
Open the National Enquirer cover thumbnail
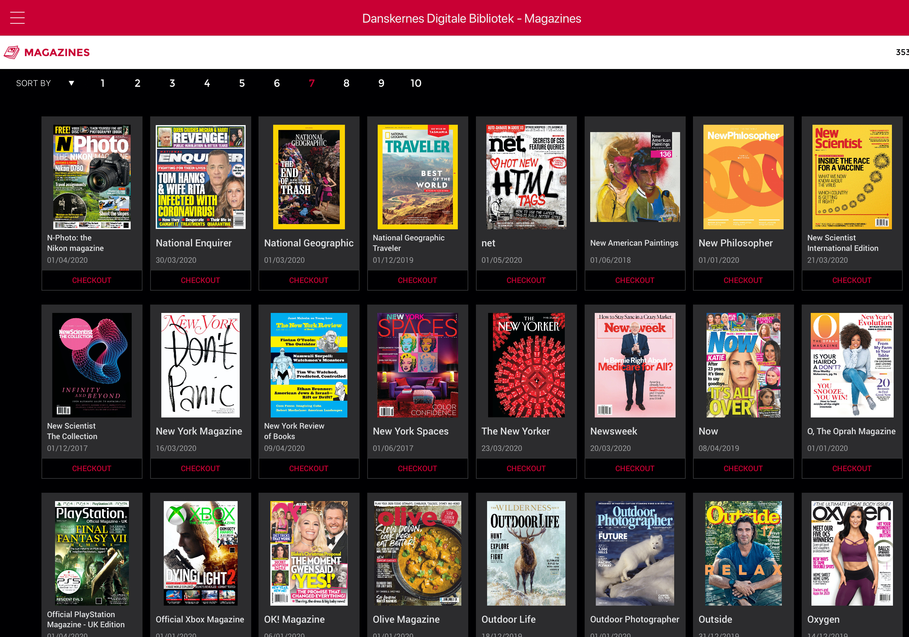200,177
